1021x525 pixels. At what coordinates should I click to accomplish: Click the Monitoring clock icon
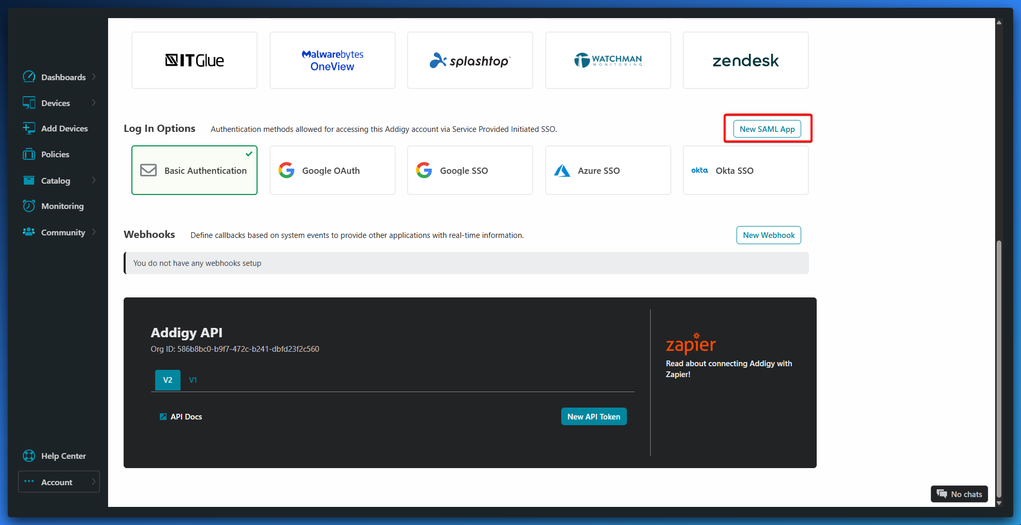(x=29, y=206)
